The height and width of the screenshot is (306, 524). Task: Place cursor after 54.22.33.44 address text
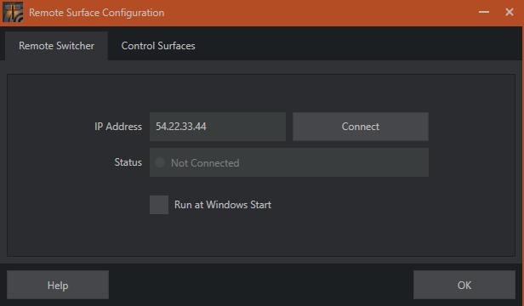(x=208, y=127)
